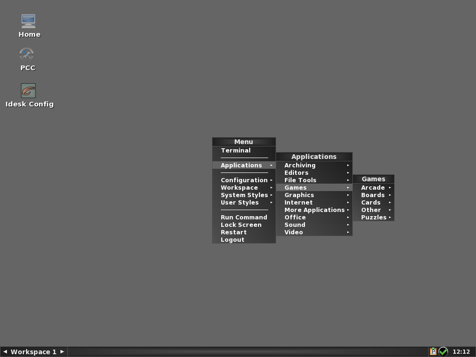476x357 pixels.
Task: Click the clipboard tray icon
Action: (433, 351)
